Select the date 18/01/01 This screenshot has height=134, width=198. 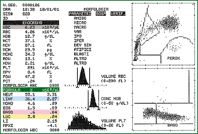[x=49, y=9]
